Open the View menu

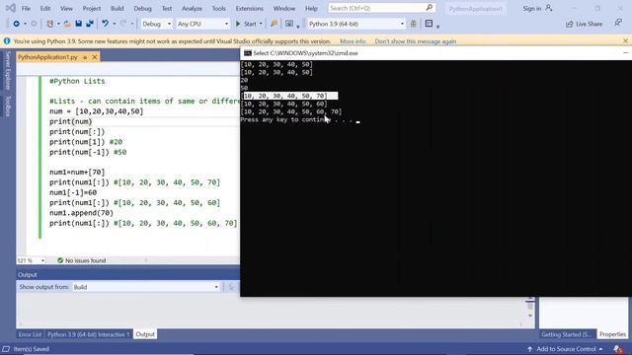pyautogui.click(x=66, y=8)
